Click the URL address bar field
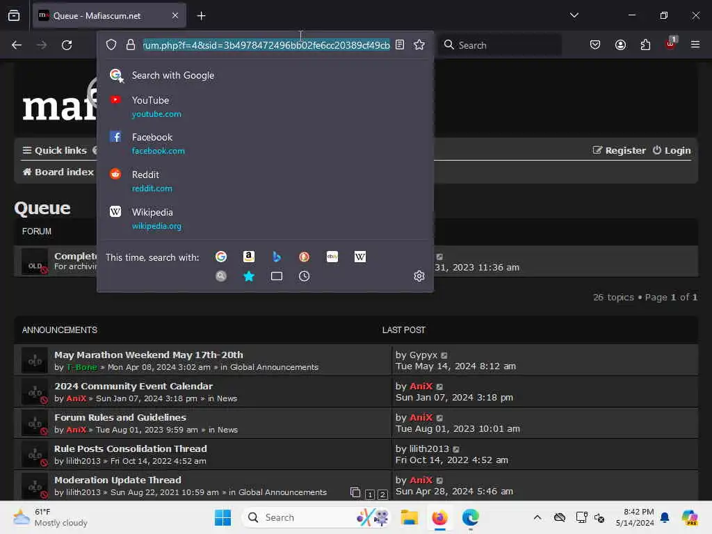The image size is (712, 534). [266, 45]
